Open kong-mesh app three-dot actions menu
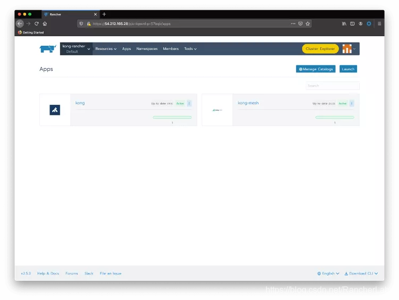Screen dimensions: 399x300 point(352,103)
